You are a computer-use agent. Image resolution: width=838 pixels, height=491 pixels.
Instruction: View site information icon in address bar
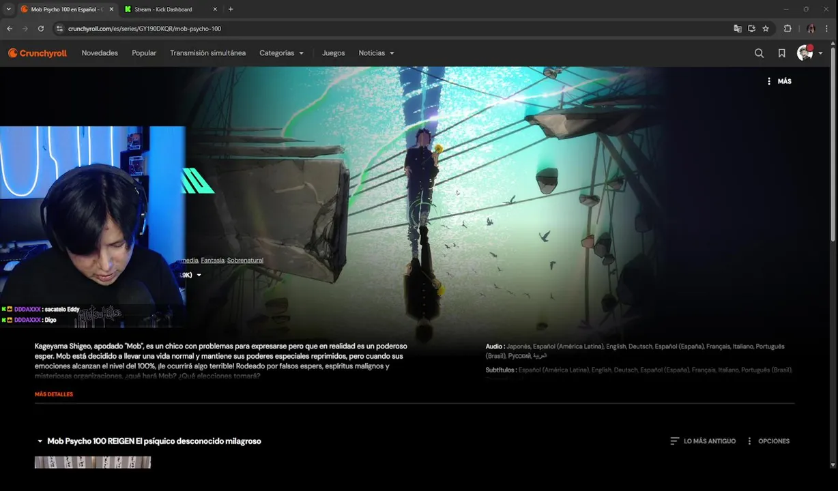tap(59, 29)
